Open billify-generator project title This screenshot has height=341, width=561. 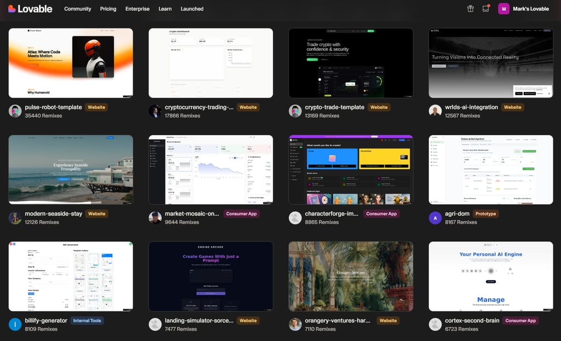click(46, 320)
